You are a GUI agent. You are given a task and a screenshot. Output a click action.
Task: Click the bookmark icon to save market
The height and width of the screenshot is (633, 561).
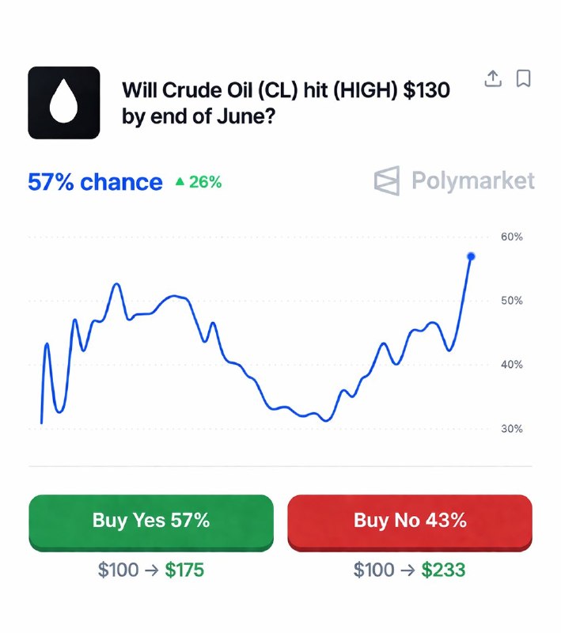click(x=525, y=78)
